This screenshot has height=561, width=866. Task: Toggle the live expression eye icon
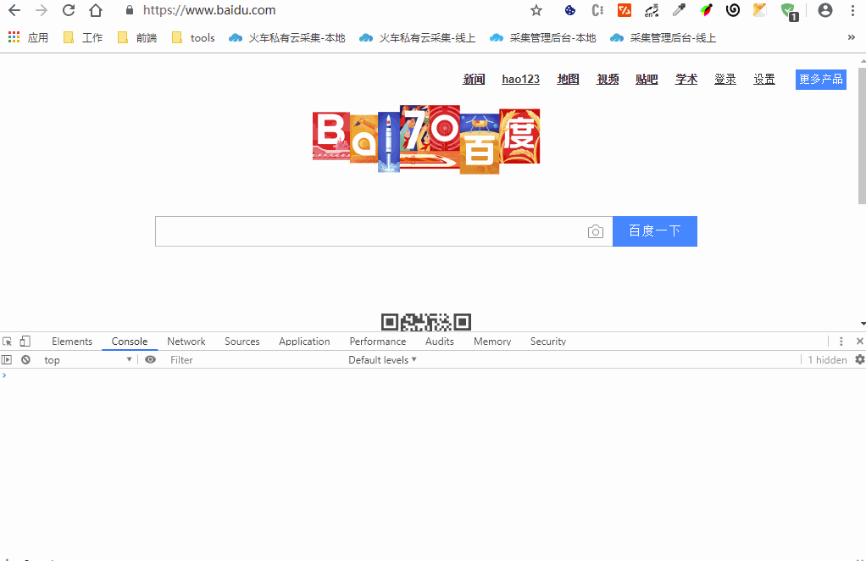point(150,359)
